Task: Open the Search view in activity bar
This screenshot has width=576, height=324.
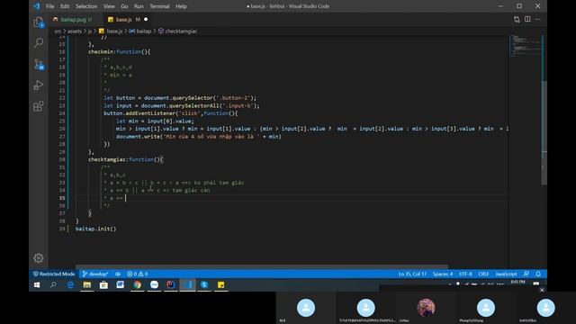Action: (39, 43)
